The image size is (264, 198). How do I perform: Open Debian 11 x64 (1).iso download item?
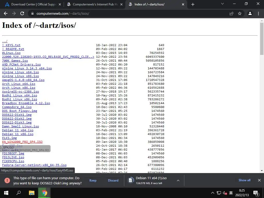click(151, 180)
